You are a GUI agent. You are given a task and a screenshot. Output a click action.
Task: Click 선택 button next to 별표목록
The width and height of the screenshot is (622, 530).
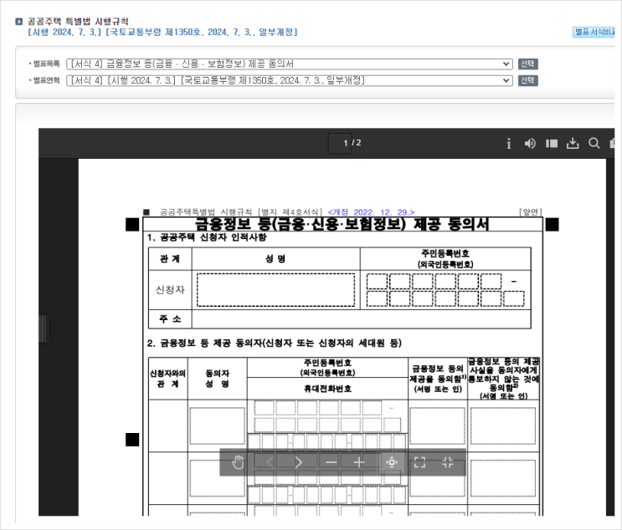tap(527, 64)
